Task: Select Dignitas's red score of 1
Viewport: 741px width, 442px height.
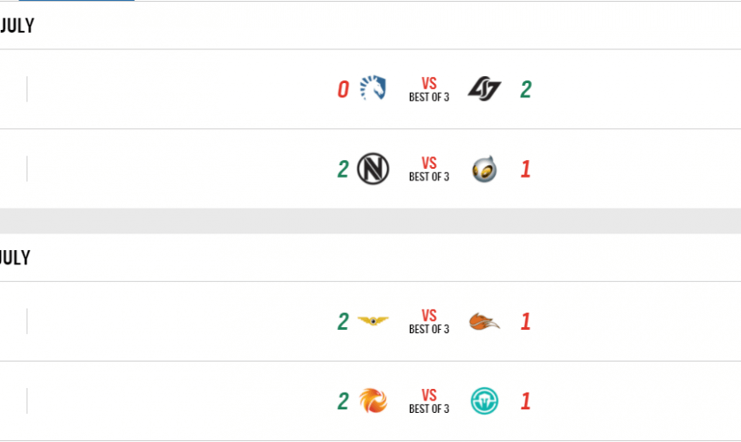Action: tap(526, 169)
